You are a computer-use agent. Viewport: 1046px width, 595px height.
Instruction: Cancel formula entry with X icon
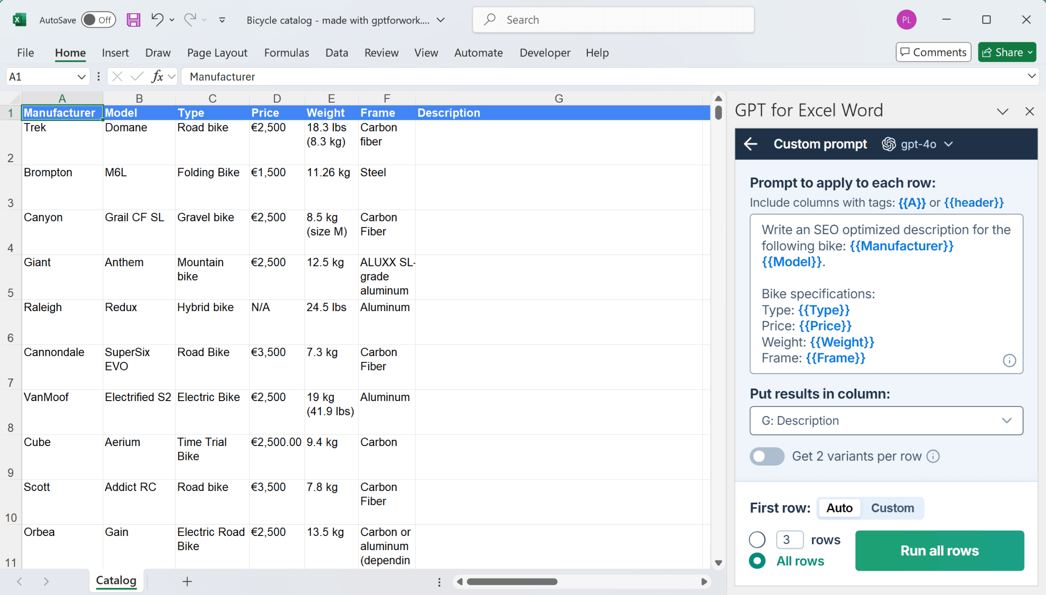(117, 77)
